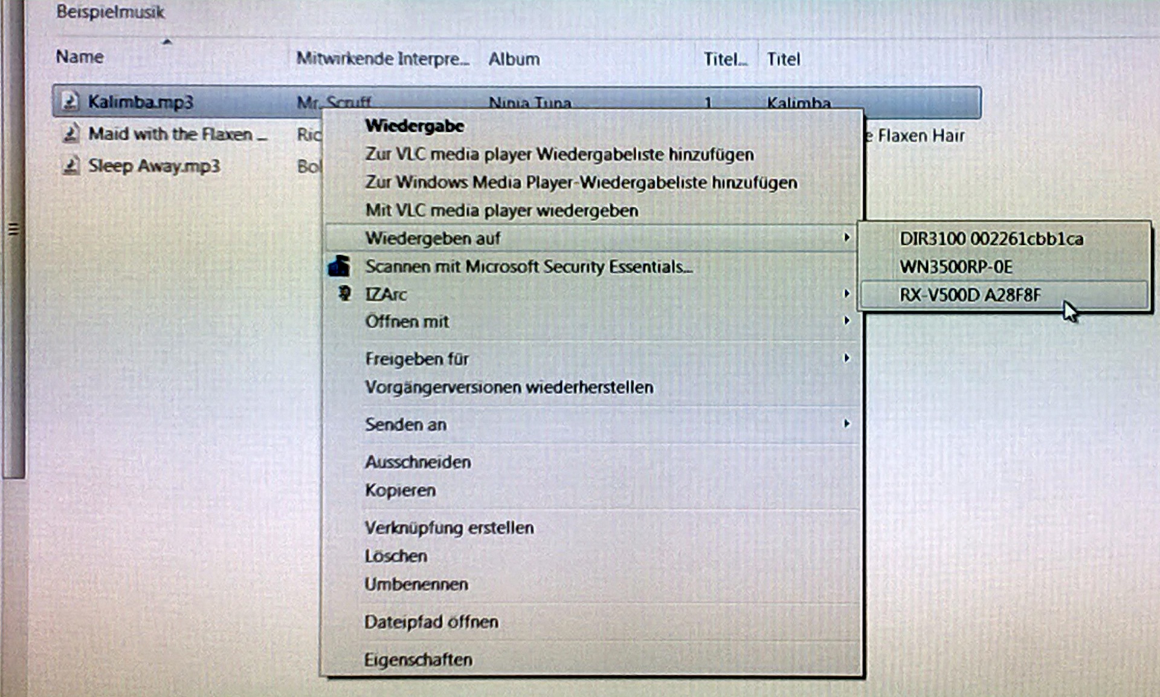Screen dimensions: 1160x697
Task: Sort by the Name column header
Action: pos(80,57)
